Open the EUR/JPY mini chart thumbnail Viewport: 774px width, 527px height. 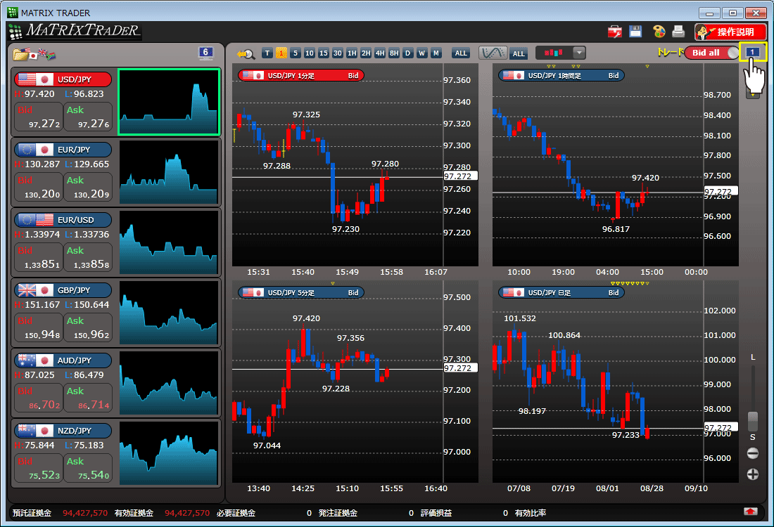(x=169, y=172)
